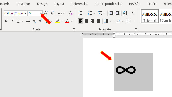Show paragraph marks (pilcrow)
Viewport: 172px width, 97px height.
coord(133,13)
